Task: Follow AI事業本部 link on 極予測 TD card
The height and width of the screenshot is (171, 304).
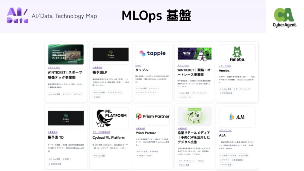Action: pos(53,132)
